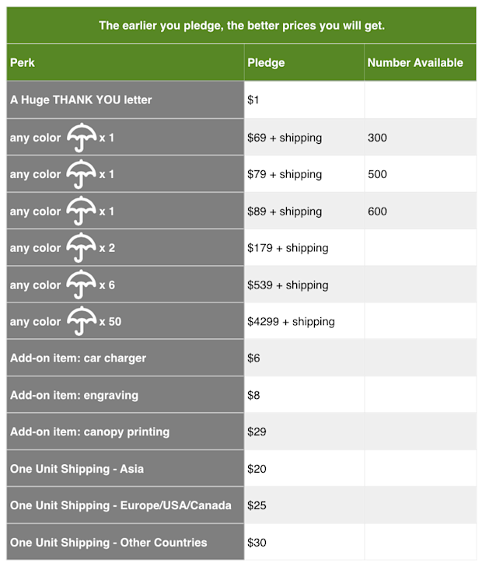482x566 pixels.
Task: Click the $4299 + shipping pledge
Action: coord(291,322)
